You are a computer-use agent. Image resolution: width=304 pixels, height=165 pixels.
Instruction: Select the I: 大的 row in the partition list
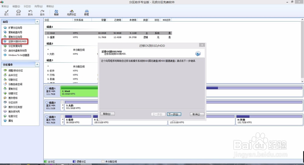pos(71,54)
